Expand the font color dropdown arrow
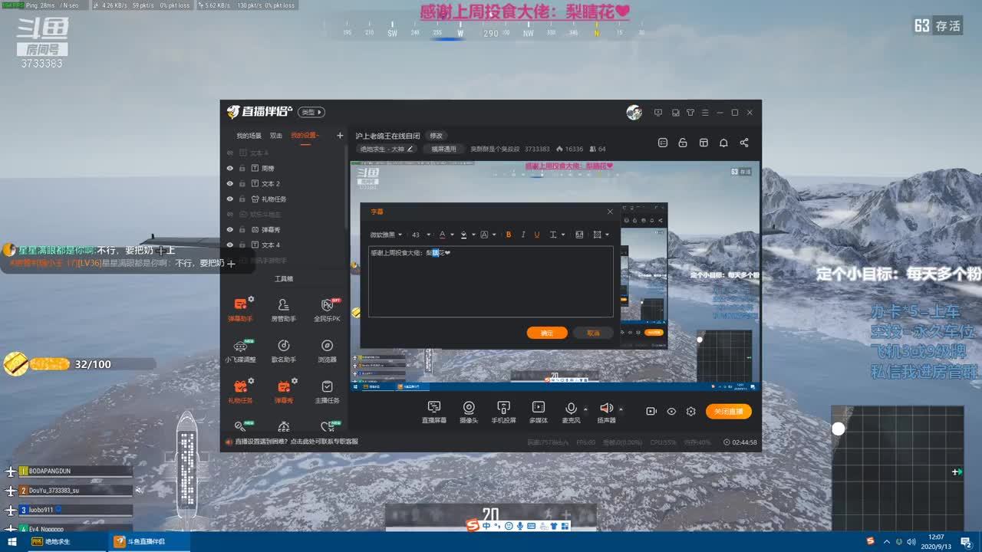The width and height of the screenshot is (982, 552). [x=452, y=235]
